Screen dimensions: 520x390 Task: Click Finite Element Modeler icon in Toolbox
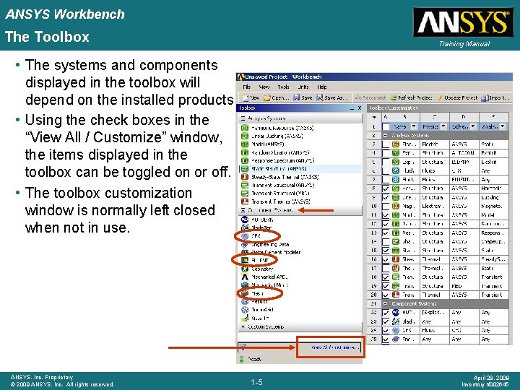pos(244,252)
